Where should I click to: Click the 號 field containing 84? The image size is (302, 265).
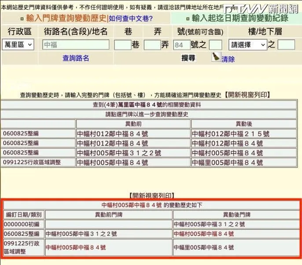182,45
